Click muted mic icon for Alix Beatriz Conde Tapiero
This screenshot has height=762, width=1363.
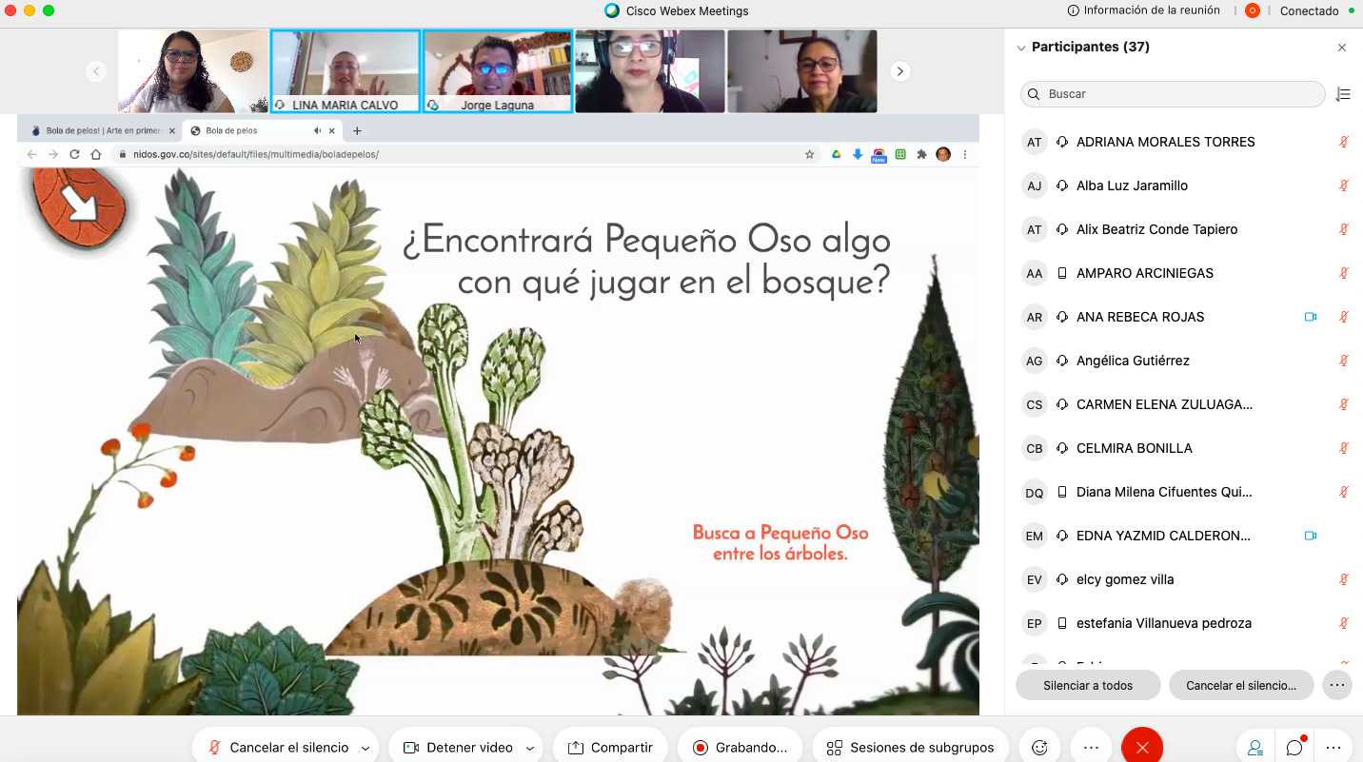pos(1344,229)
